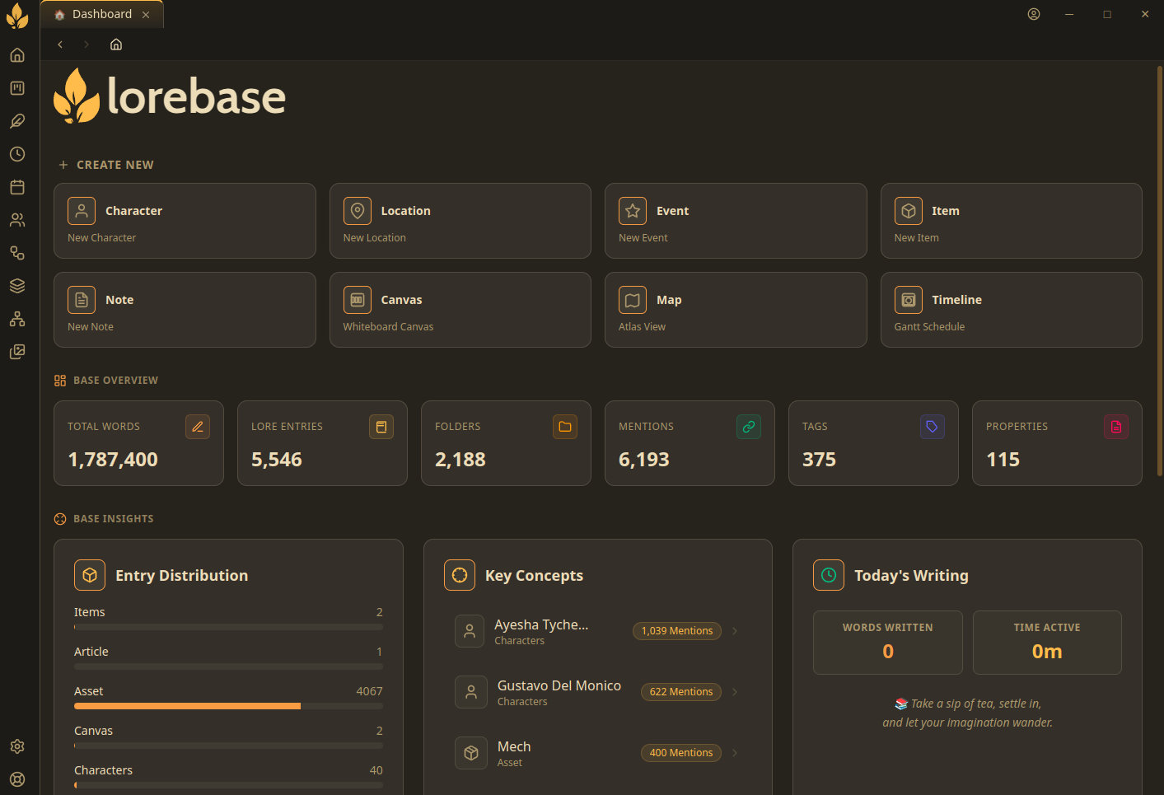Open the image gallery sidebar icon
Image resolution: width=1164 pixels, height=795 pixels.
[x=17, y=352]
